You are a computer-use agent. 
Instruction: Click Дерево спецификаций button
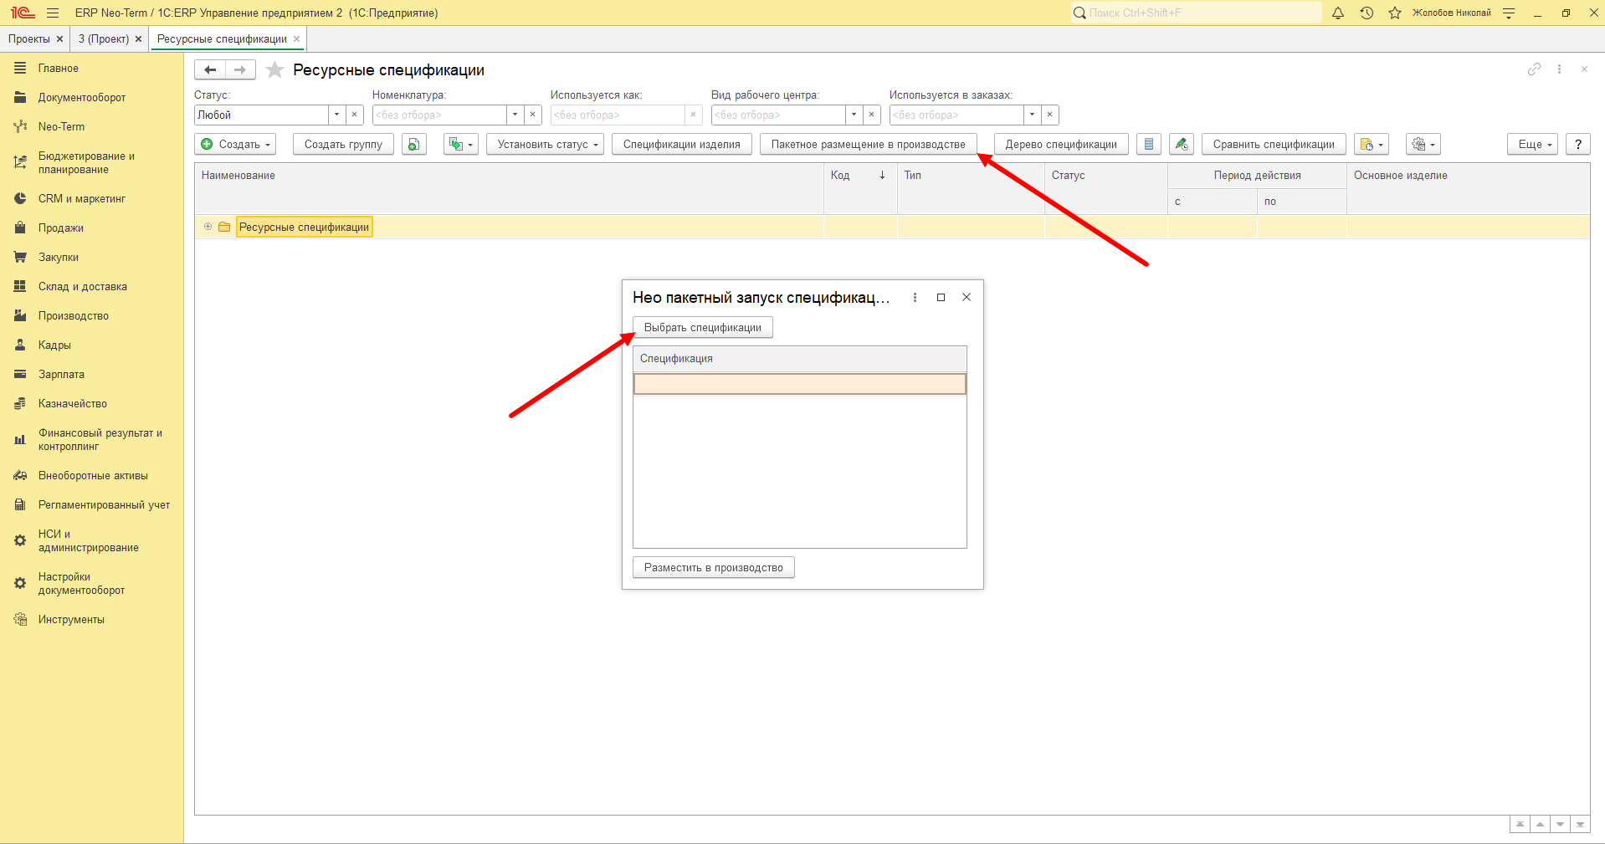(1061, 145)
